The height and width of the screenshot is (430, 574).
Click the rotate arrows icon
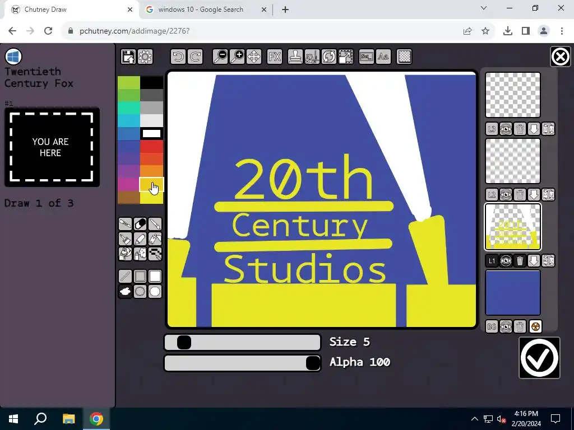[x=328, y=57]
